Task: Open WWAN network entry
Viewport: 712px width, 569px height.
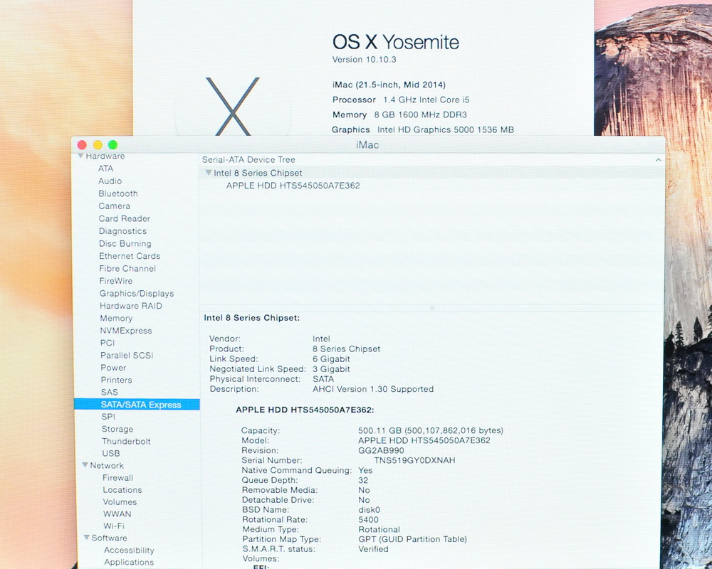Action: pos(117,514)
